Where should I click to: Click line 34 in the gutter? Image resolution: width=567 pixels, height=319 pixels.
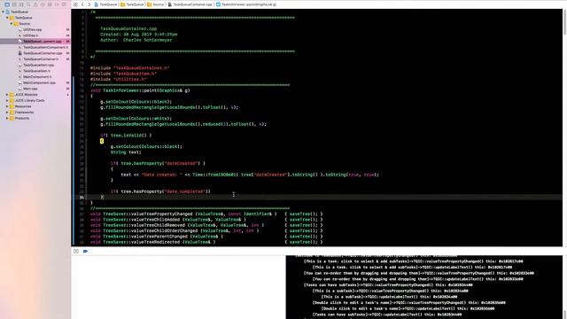click(82, 197)
